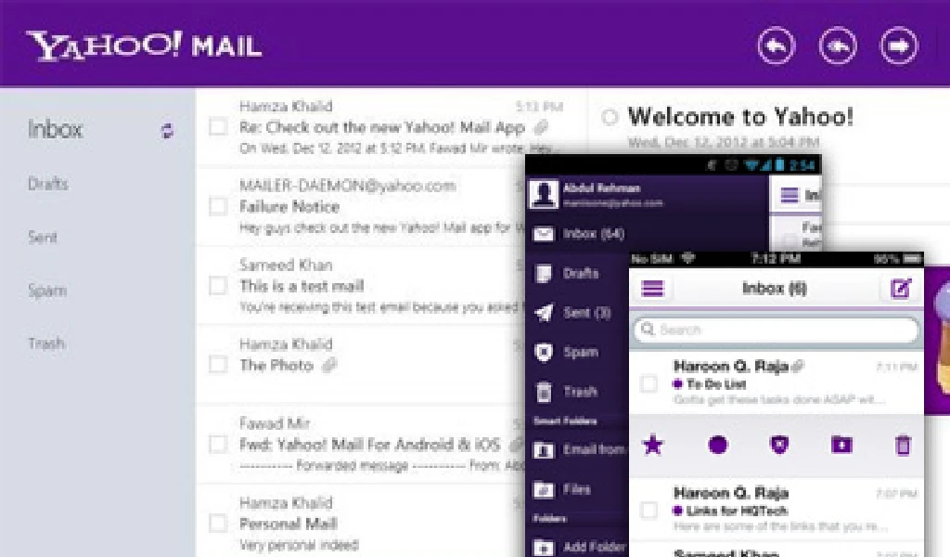Open the Trash folder in sidebar
The height and width of the screenshot is (557, 950).
click(x=46, y=343)
